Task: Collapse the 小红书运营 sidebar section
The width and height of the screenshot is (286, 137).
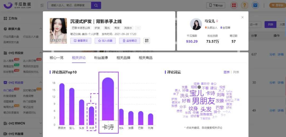Action: (x=41, y=83)
